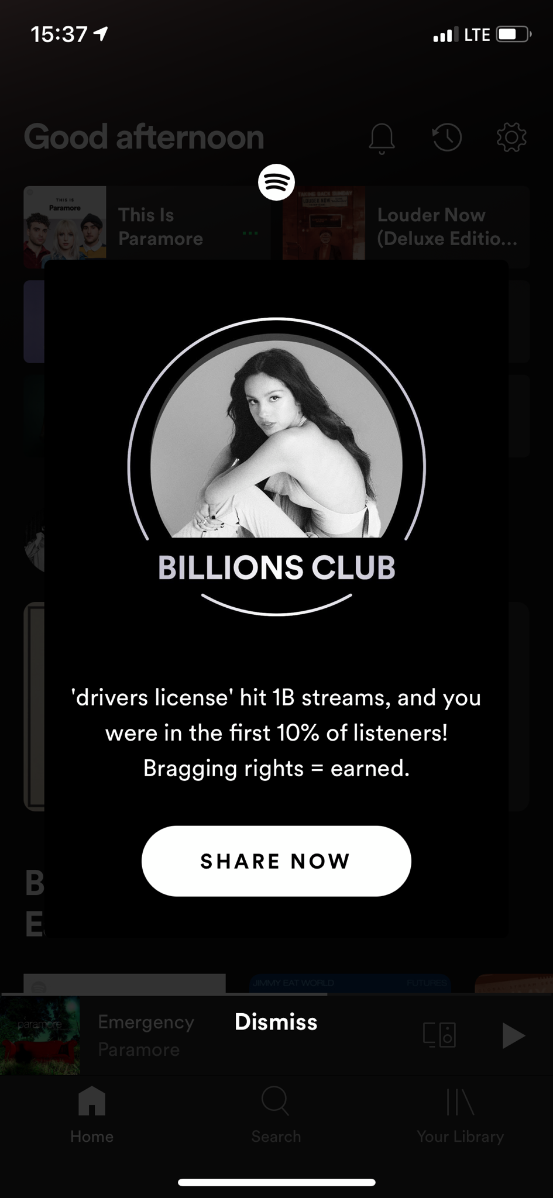The height and width of the screenshot is (1198, 553).
Task: Tap the SHARE NOW button
Action: tap(276, 860)
